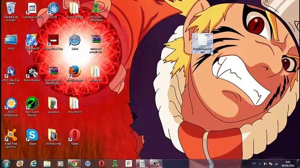Open the Animaciones folder
This screenshot has height=168, width=300.
(53, 137)
